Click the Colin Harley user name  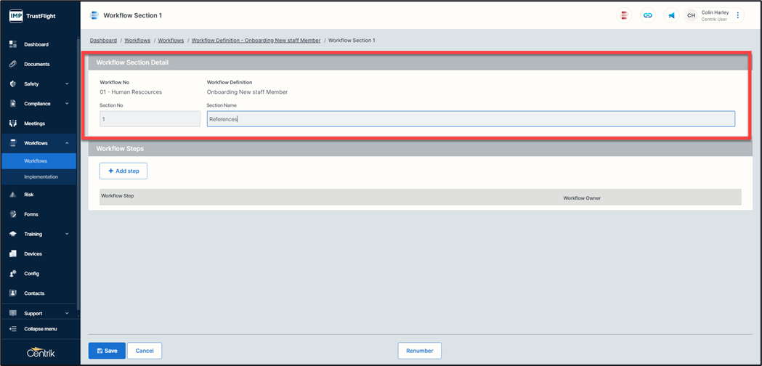(715, 12)
